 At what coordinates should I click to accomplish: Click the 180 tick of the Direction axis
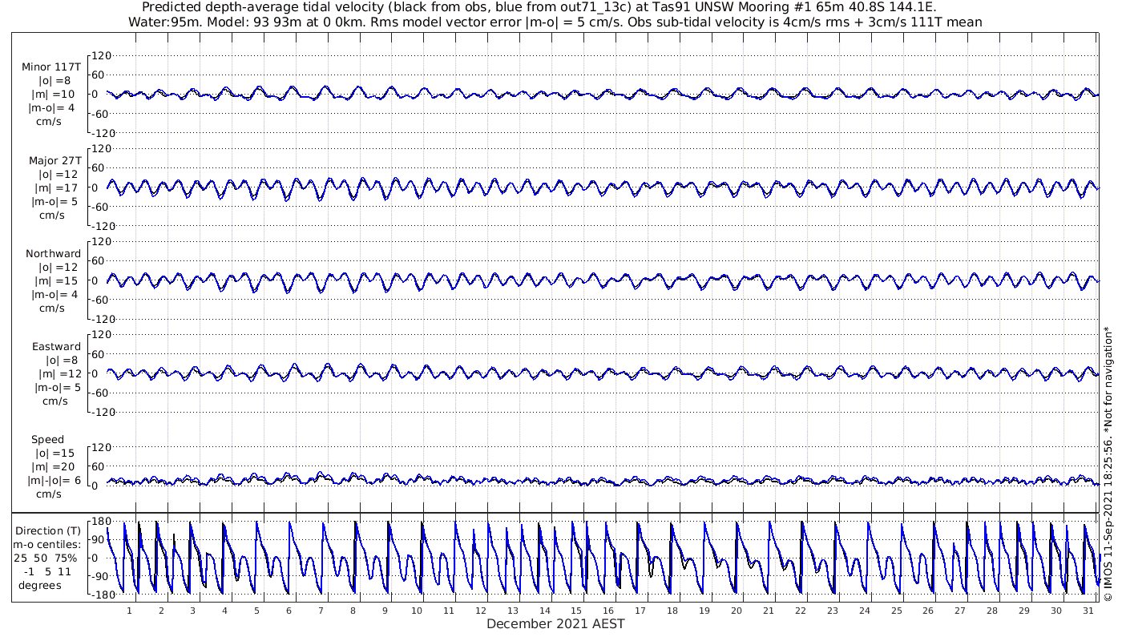[100, 522]
